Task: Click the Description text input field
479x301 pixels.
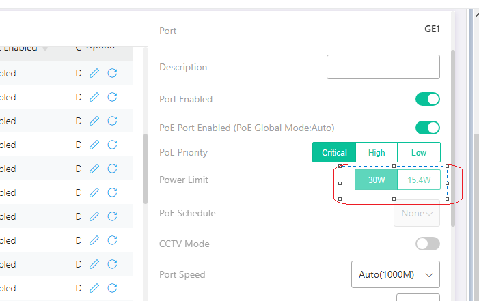Action: [x=383, y=68]
